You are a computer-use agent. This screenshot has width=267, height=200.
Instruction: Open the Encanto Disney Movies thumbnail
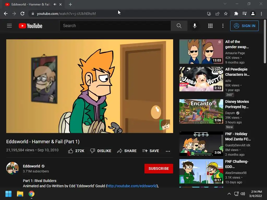tap(201, 111)
